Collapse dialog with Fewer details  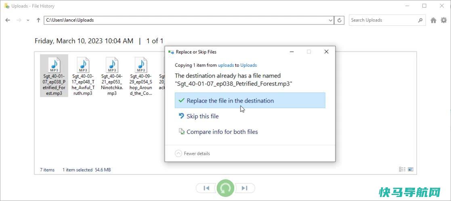click(x=193, y=154)
